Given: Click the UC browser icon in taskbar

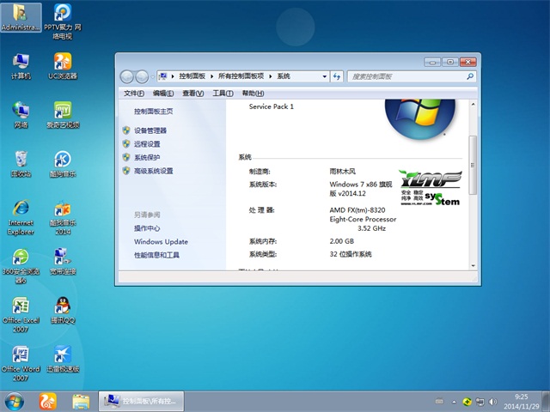Looking at the screenshot, I should pyautogui.click(x=46, y=401).
